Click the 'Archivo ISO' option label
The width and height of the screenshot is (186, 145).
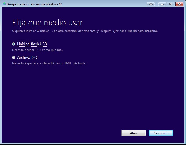27,57
